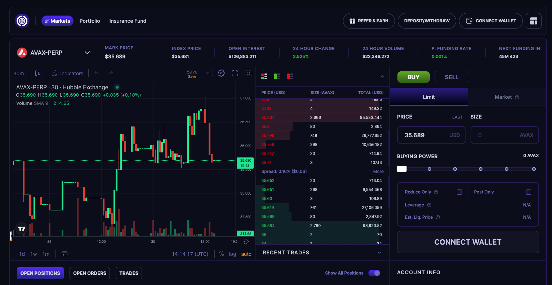
Task: Change the candlestick chart style icon
Action: [37, 73]
